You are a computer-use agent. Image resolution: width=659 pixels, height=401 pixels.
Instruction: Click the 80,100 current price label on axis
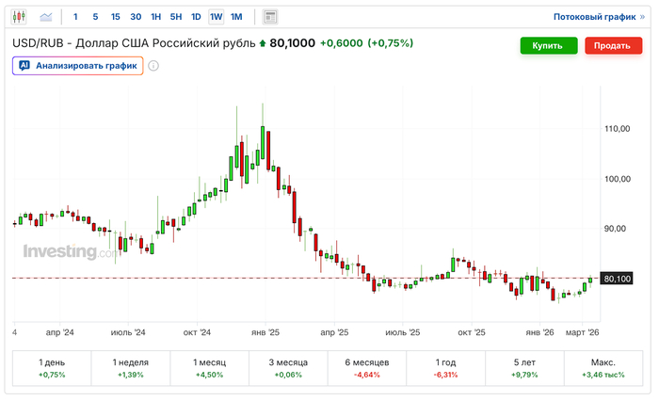click(x=617, y=279)
